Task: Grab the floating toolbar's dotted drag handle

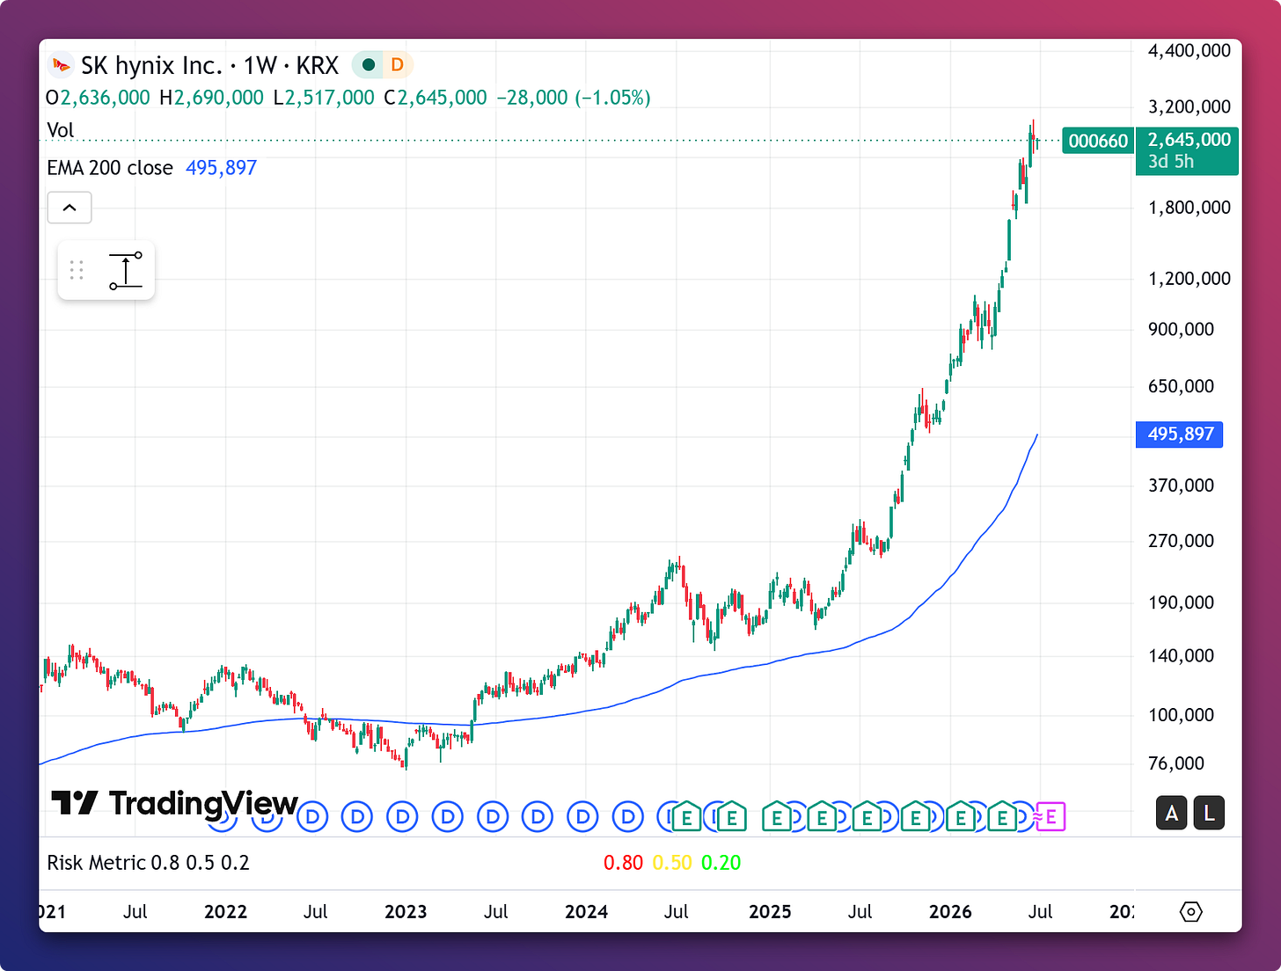Action: click(77, 270)
